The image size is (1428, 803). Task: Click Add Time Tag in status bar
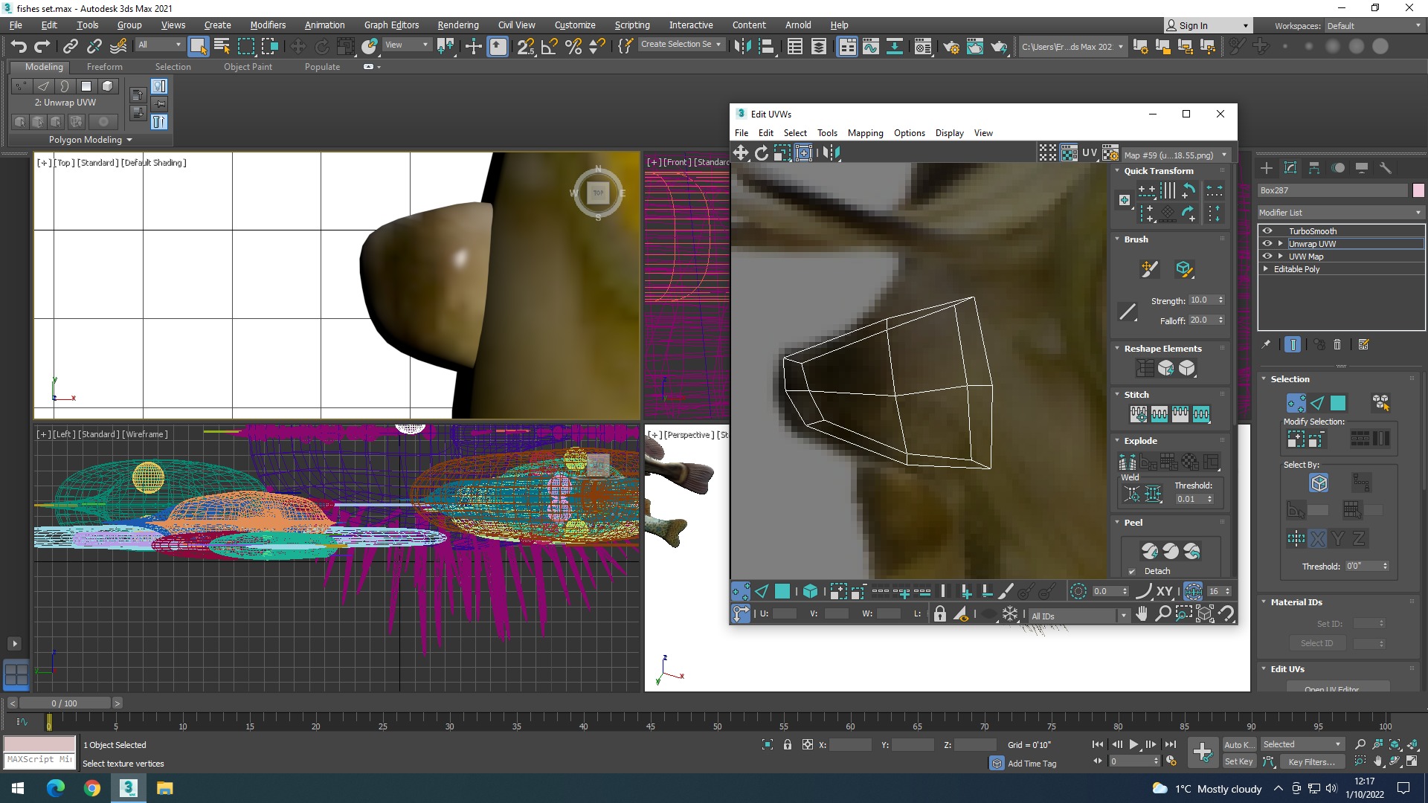tap(1032, 764)
